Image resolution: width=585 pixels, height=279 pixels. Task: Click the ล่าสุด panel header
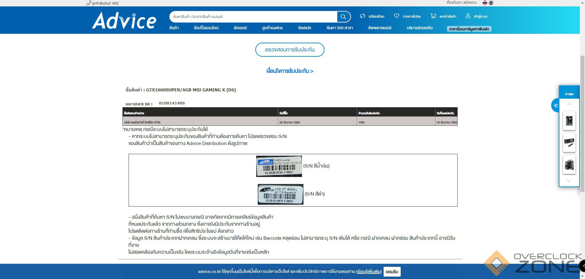point(569,94)
